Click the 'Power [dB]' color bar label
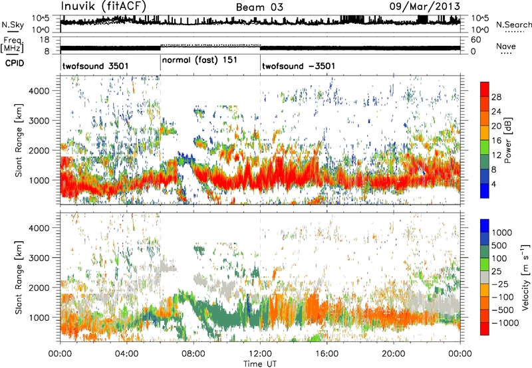The image size is (532, 368). (507, 140)
